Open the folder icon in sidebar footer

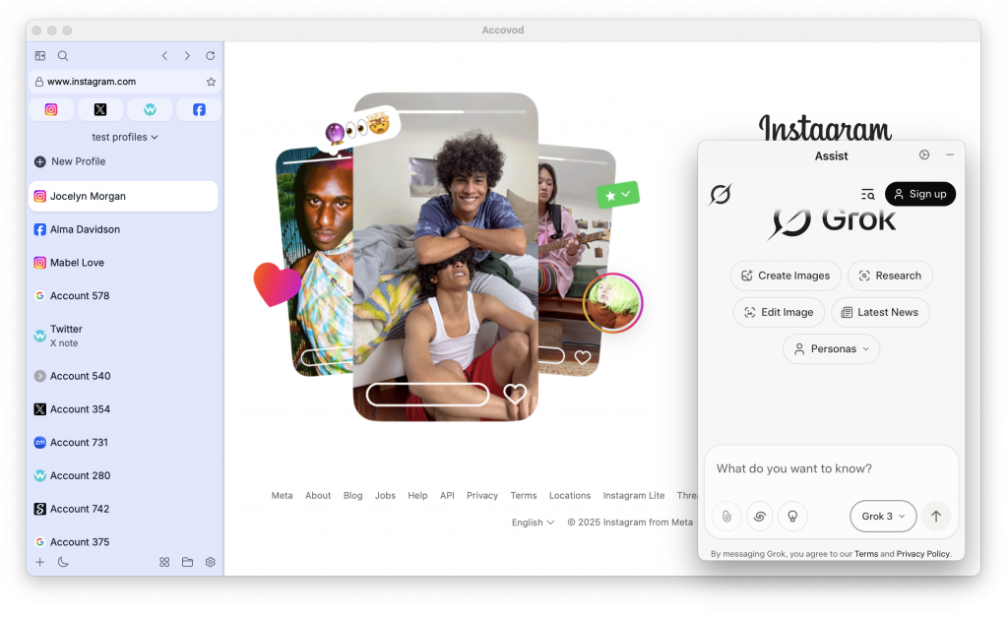click(188, 562)
